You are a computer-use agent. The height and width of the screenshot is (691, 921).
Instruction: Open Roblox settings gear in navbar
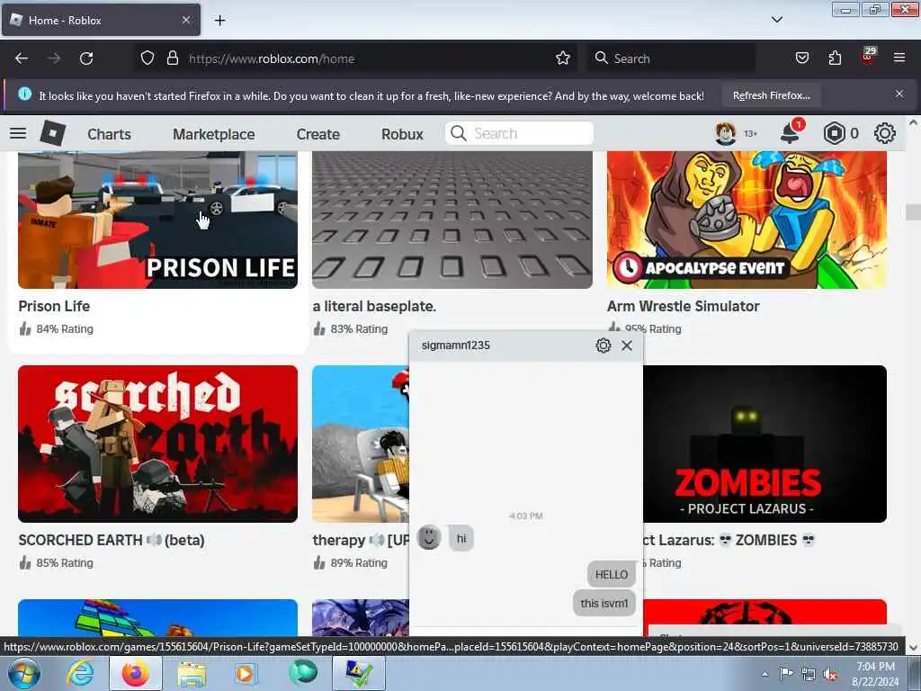point(885,133)
